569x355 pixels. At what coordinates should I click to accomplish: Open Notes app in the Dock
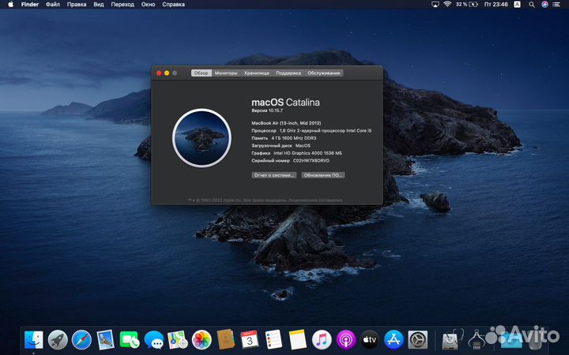pyautogui.click(x=298, y=340)
